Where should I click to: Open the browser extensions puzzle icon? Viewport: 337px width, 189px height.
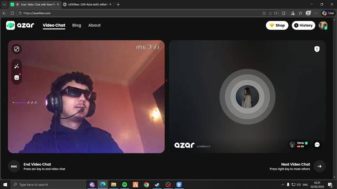[x=284, y=13]
